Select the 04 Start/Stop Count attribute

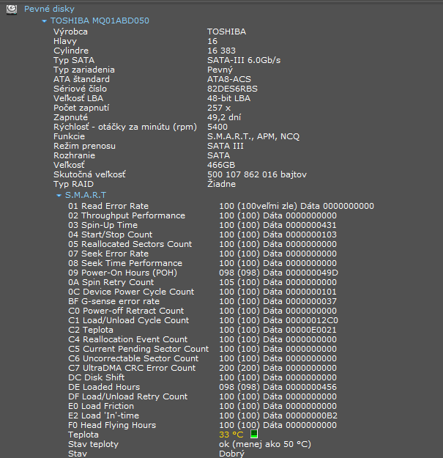(110, 234)
